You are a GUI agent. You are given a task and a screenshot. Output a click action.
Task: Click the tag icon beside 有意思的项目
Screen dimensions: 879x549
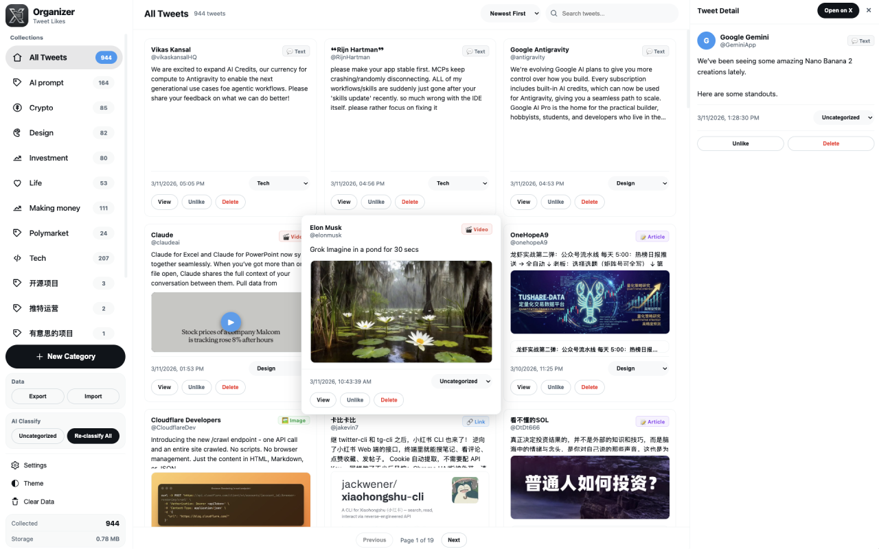tap(17, 334)
